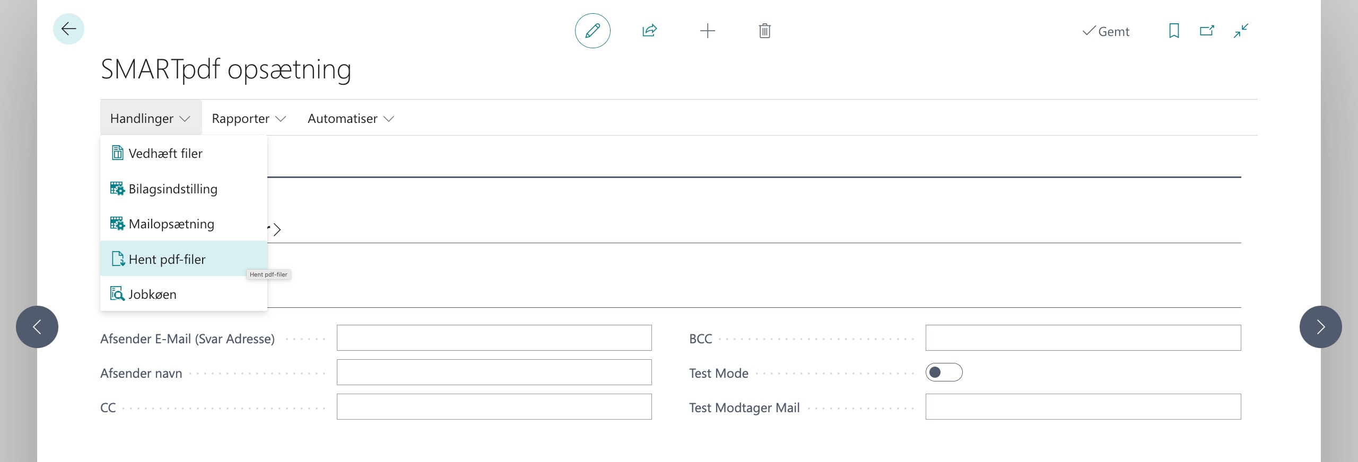Go to previous record with left arrow
This screenshot has height=462, width=1358.
tap(37, 327)
